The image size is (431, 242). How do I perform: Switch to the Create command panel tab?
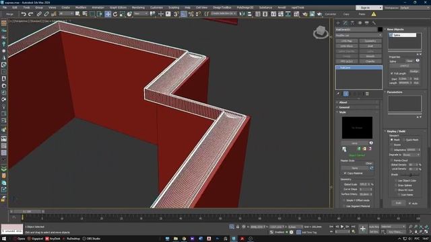[338, 23]
